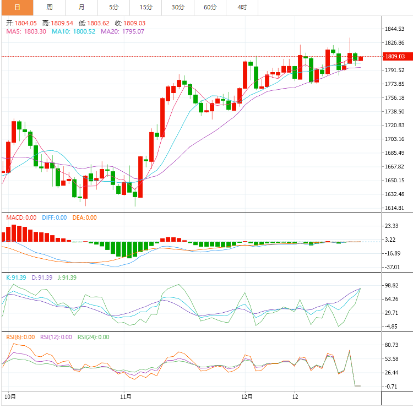The image size is (413, 408).
Task: Select the 30分 timeframe tab
Action: (178, 7)
